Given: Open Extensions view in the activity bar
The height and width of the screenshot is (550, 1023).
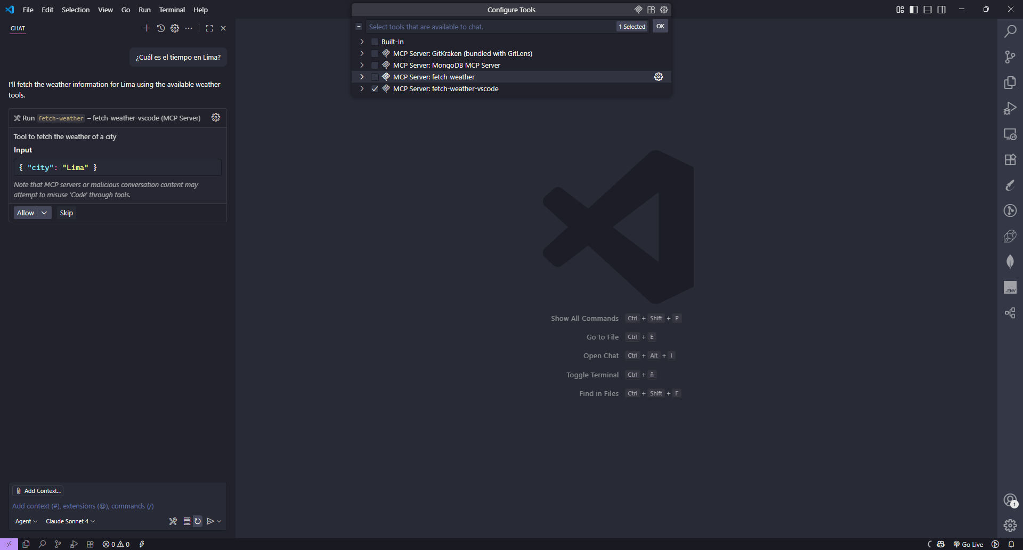Looking at the screenshot, I should [x=1010, y=159].
